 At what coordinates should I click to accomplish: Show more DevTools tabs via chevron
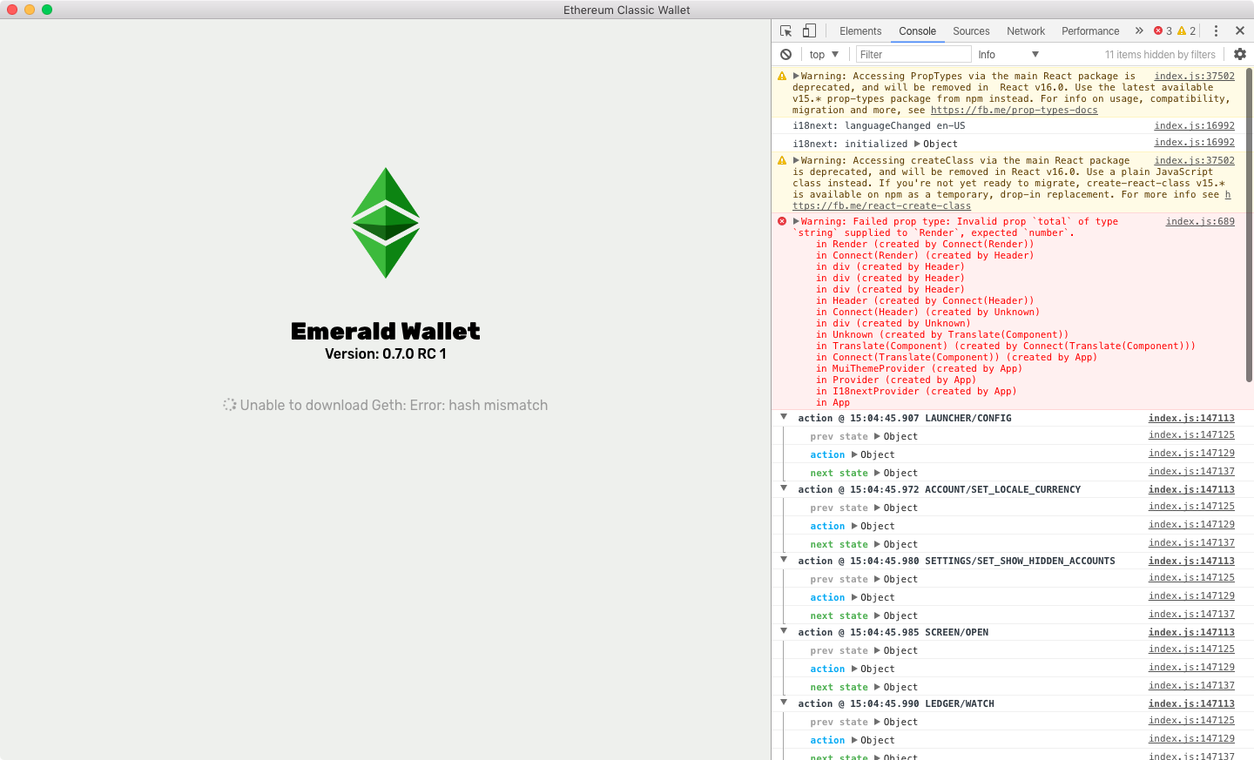[1138, 30]
